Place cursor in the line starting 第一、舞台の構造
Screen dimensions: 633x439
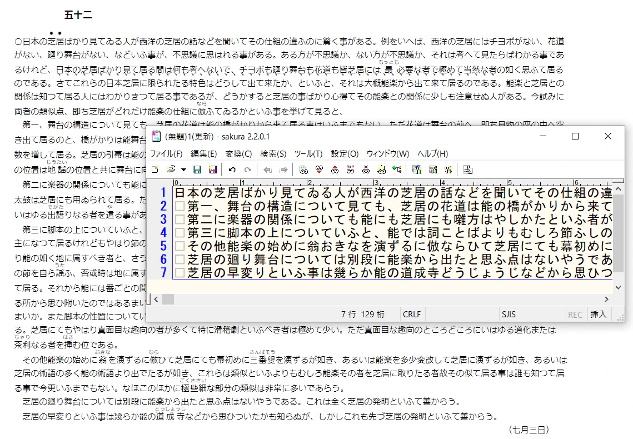pos(393,206)
